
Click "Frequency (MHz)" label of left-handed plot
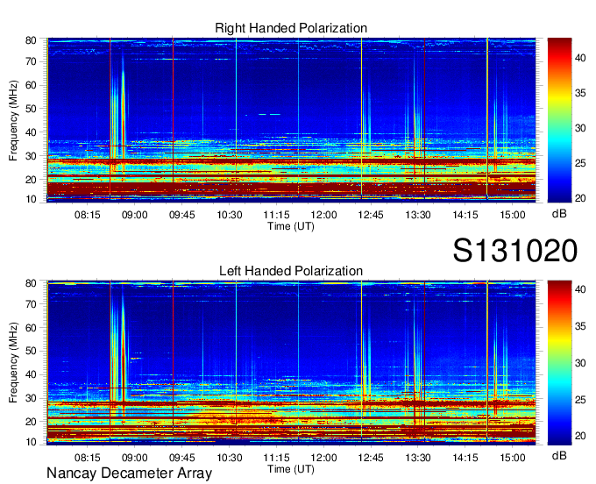(13, 363)
